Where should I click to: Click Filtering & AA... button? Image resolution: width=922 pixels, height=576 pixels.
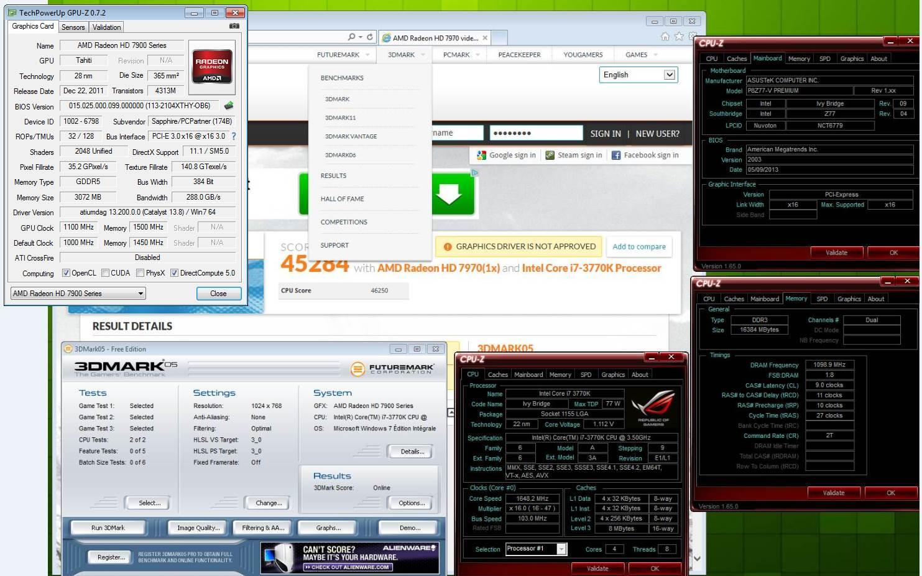click(x=263, y=528)
